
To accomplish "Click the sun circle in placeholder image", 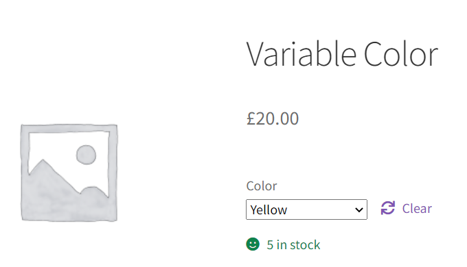I will [x=86, y=155].
